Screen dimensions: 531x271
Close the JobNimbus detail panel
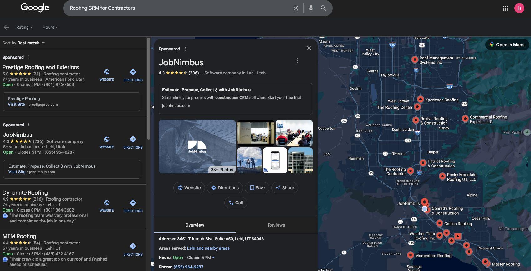309,48
